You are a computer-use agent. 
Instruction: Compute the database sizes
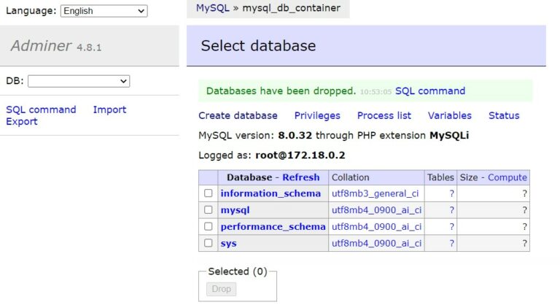coord(507,177)
